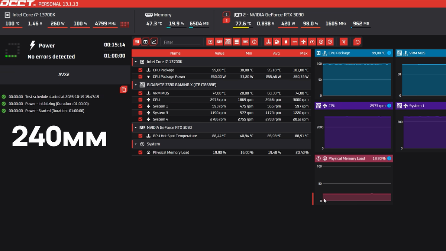Uncheck the System 4 fan row
Image resolution: width=446 pixels, height=251 pixels.
tap(140, 119)
